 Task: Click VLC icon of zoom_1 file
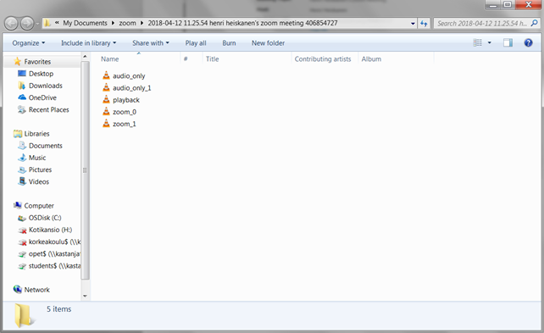coord(106,124)
